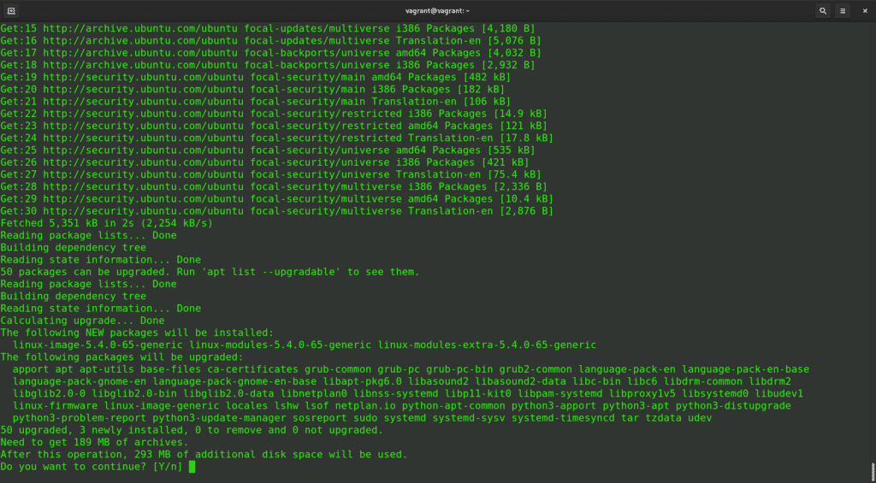
Task: Click the "libsystemd0" package name
Action: [715, 394]
